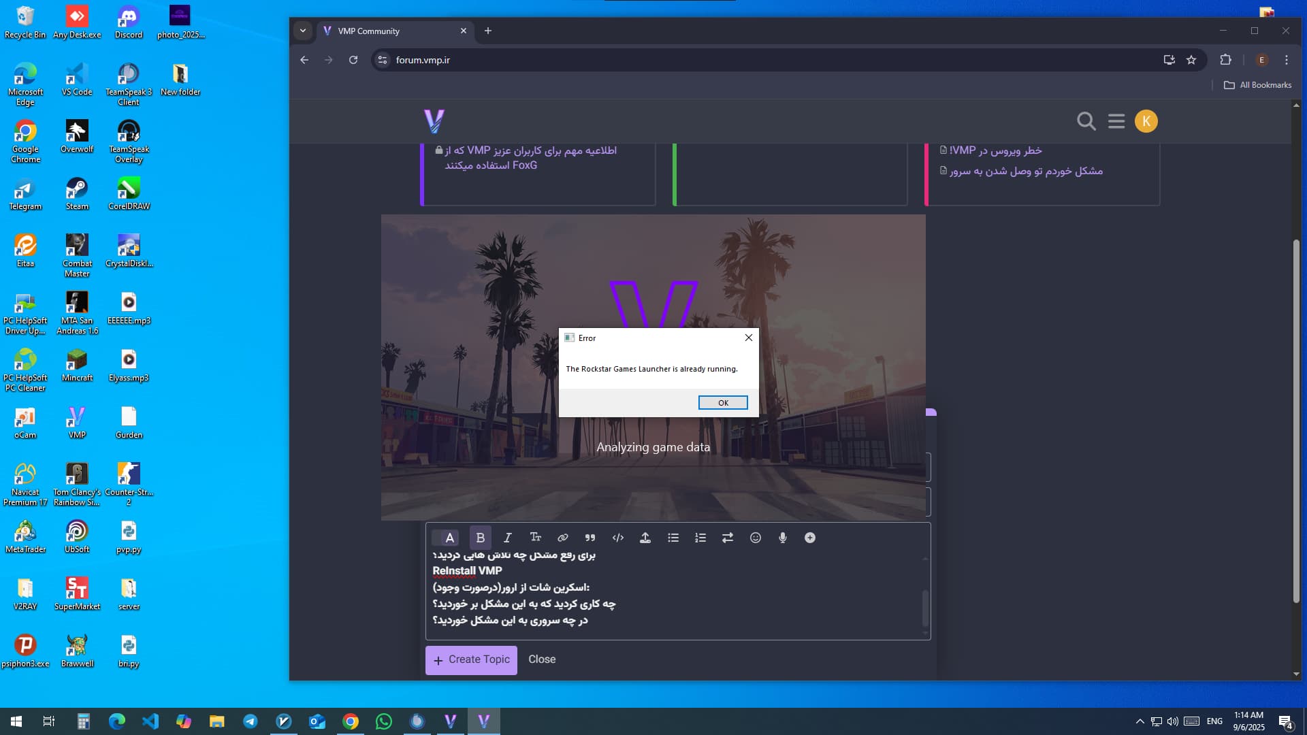The image size is (1307, 735).
Task: Insert a code block with the code icon
Action: 617,538
